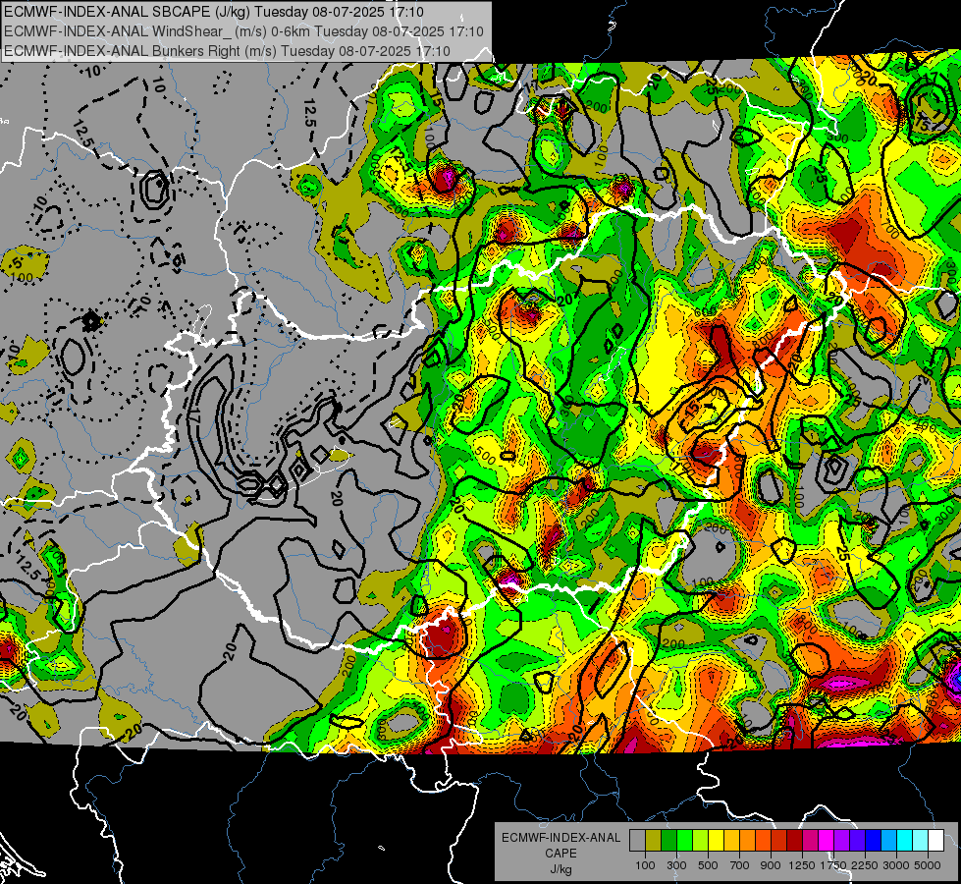Select the bright magenta legend swatch
Screen dimensions: 961x884
pyautogui.click(x=827, y=841)
